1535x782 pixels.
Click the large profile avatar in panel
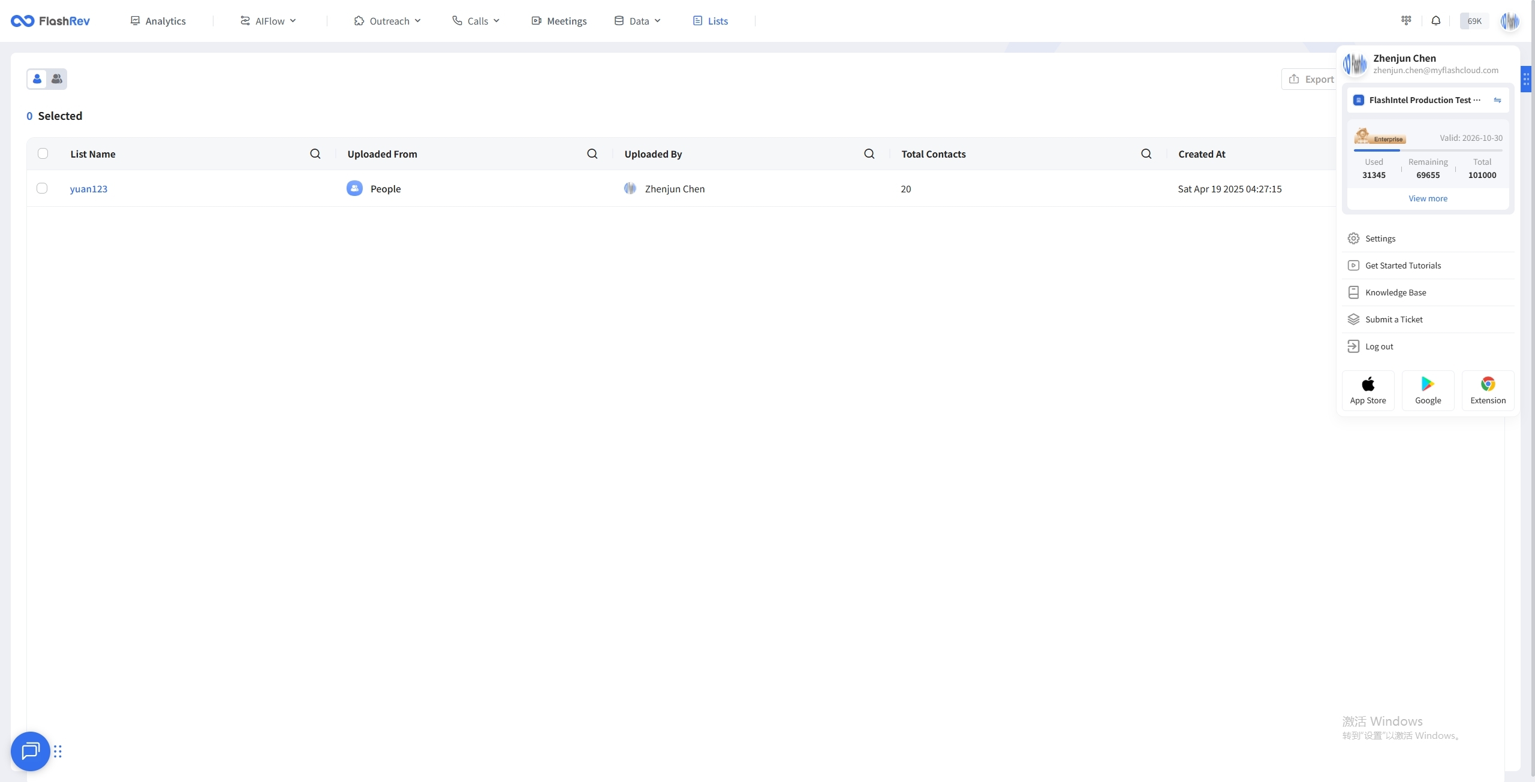[x=1355, y=64]
